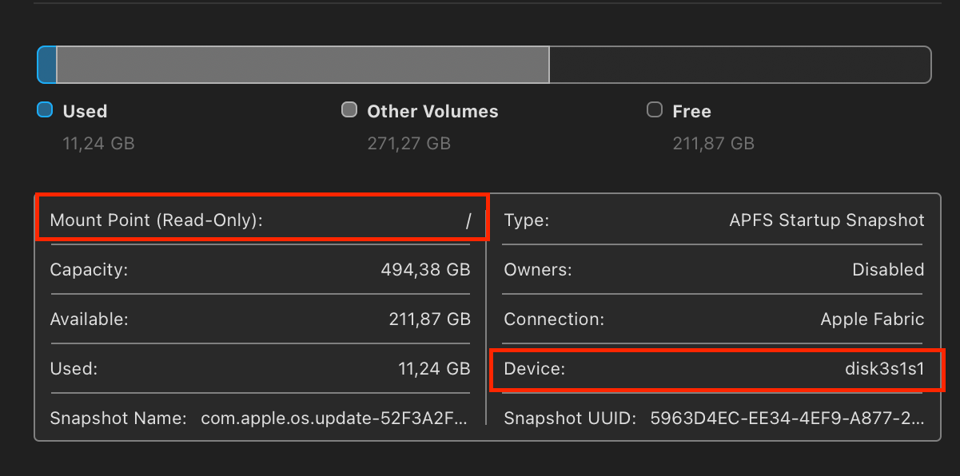Click the bold Other Volumes legend label

(432, 112)
